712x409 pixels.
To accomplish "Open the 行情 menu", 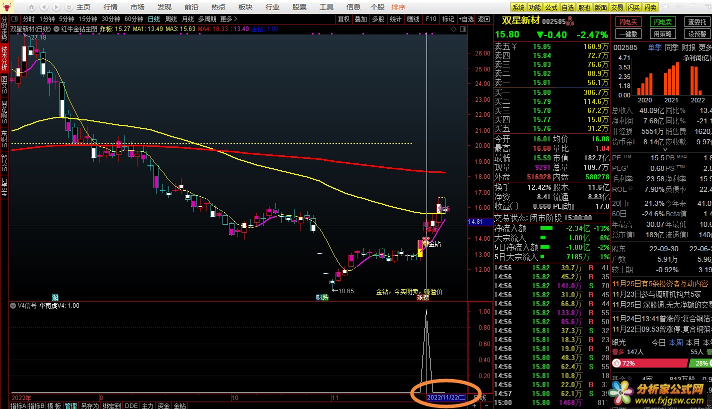I will [110, 7].
